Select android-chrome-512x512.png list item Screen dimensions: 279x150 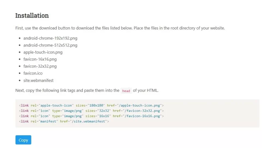click(50, 45)
